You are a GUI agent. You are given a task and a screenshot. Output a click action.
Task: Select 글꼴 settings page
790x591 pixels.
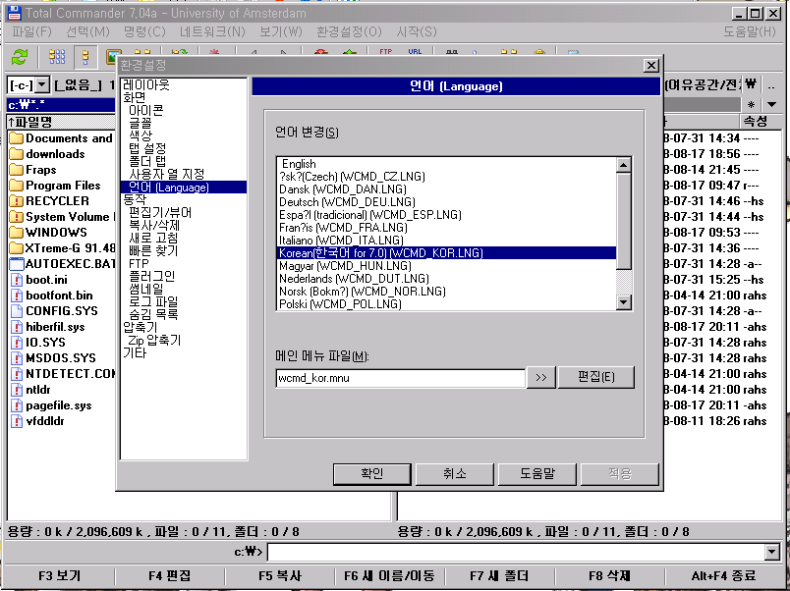pos(141,123)
